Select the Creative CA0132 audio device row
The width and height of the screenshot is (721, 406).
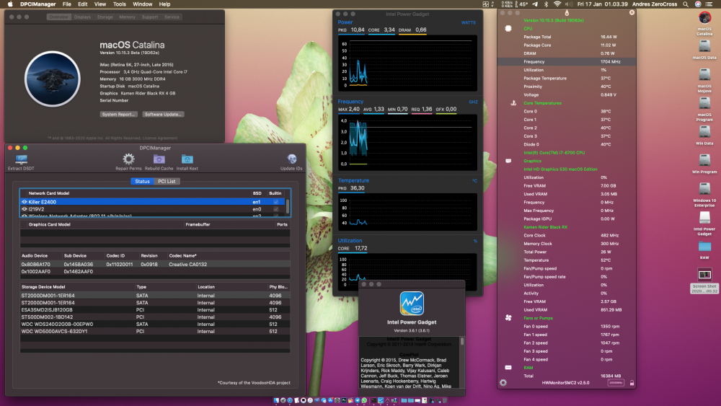click(155, 265)
